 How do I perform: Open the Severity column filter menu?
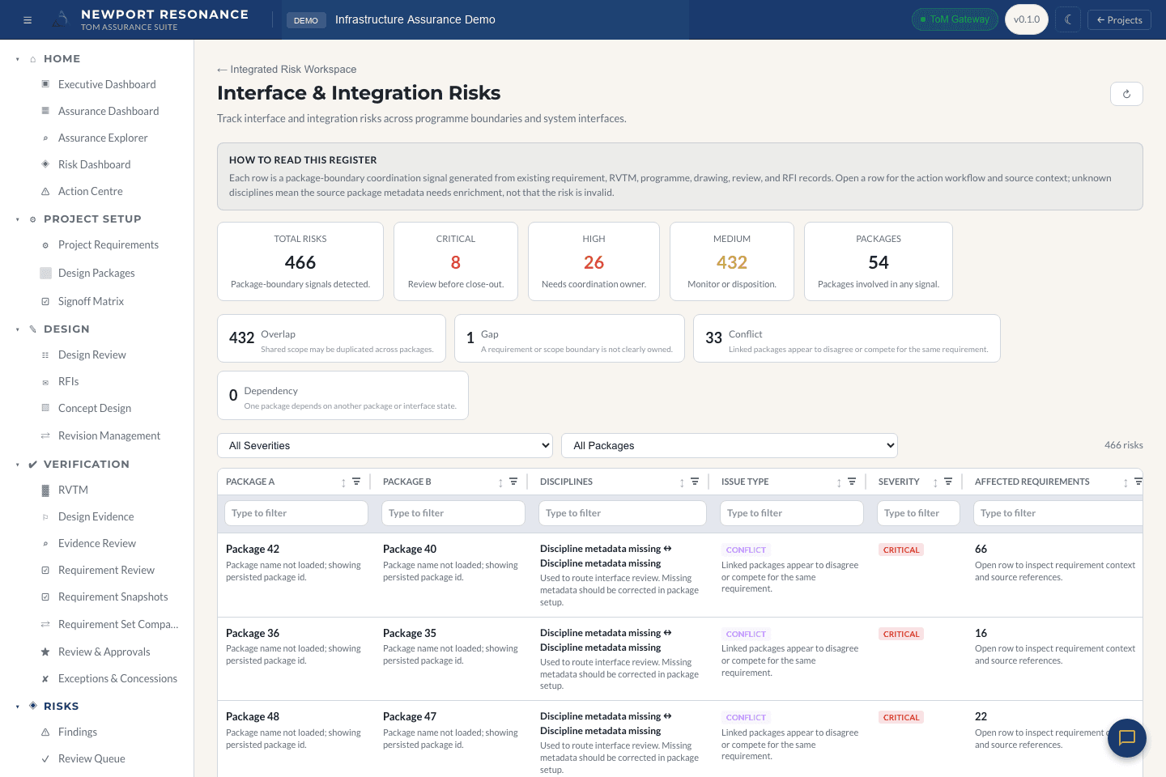tap(948, 482)
